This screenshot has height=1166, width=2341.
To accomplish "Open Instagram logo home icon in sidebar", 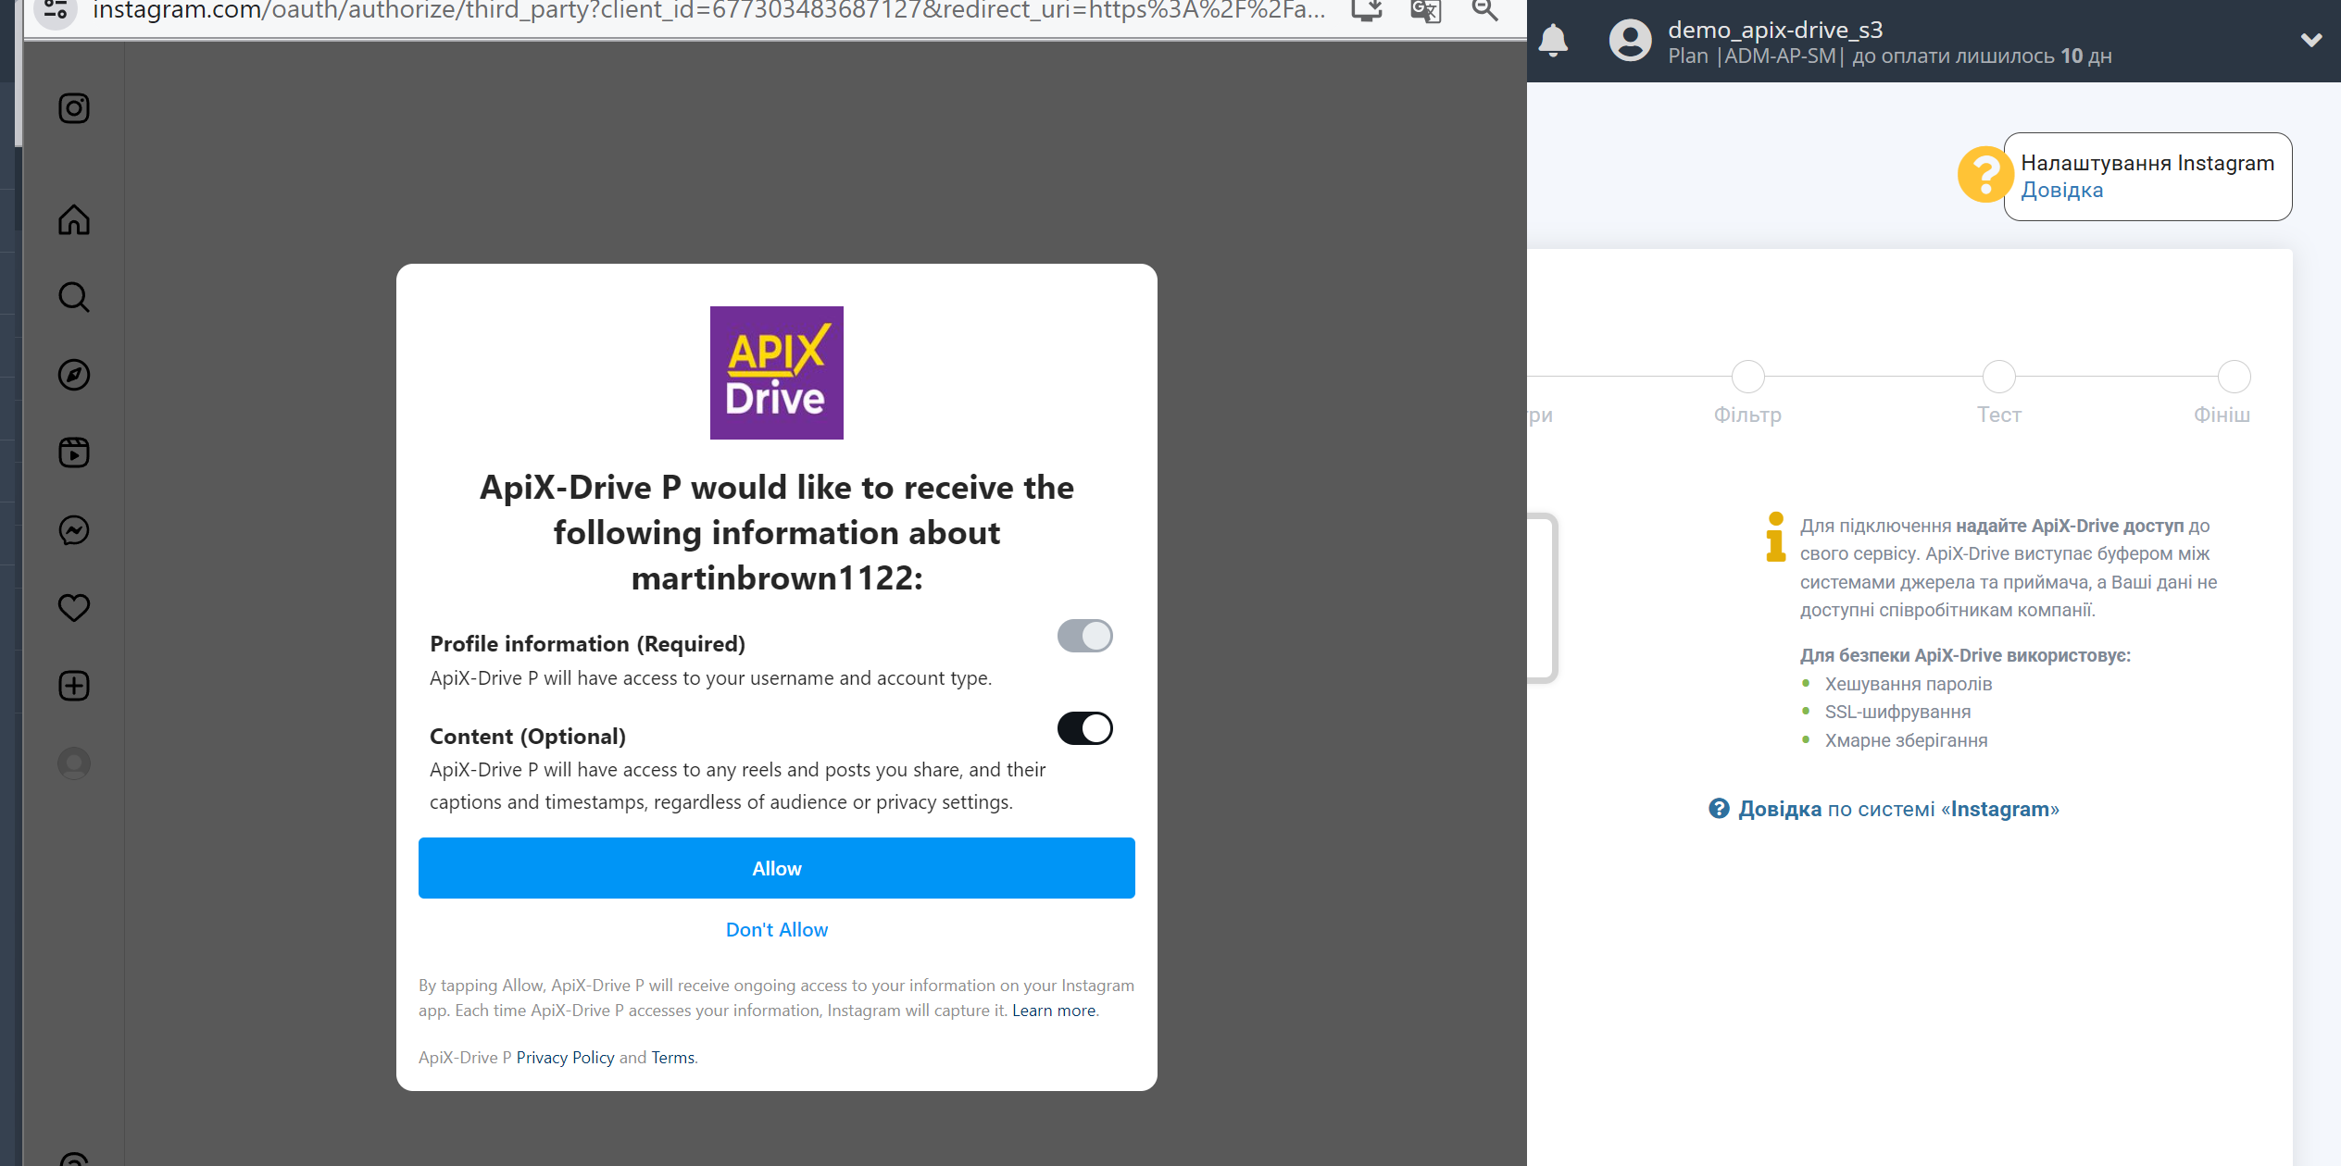I will point(74,108).
